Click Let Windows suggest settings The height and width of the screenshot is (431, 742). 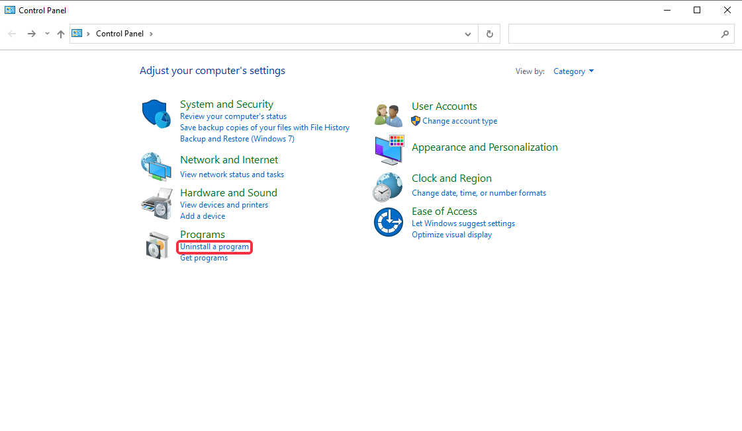click(463, 223)
